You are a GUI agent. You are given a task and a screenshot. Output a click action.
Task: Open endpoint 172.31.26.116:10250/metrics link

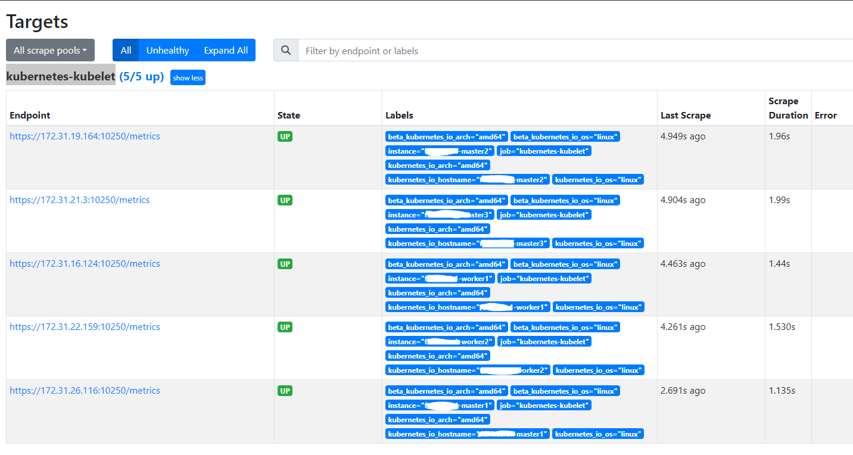point(85,391)
